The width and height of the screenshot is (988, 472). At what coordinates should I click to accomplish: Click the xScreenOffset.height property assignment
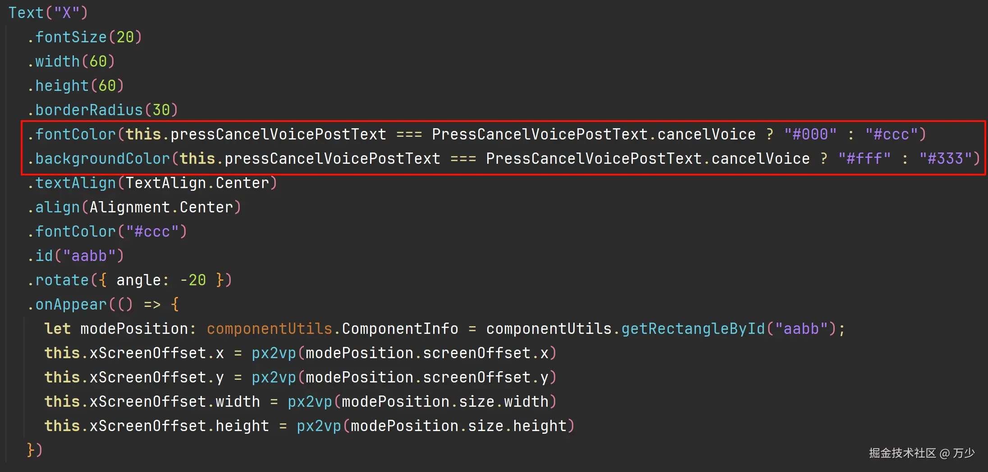[x=179, y=426]
